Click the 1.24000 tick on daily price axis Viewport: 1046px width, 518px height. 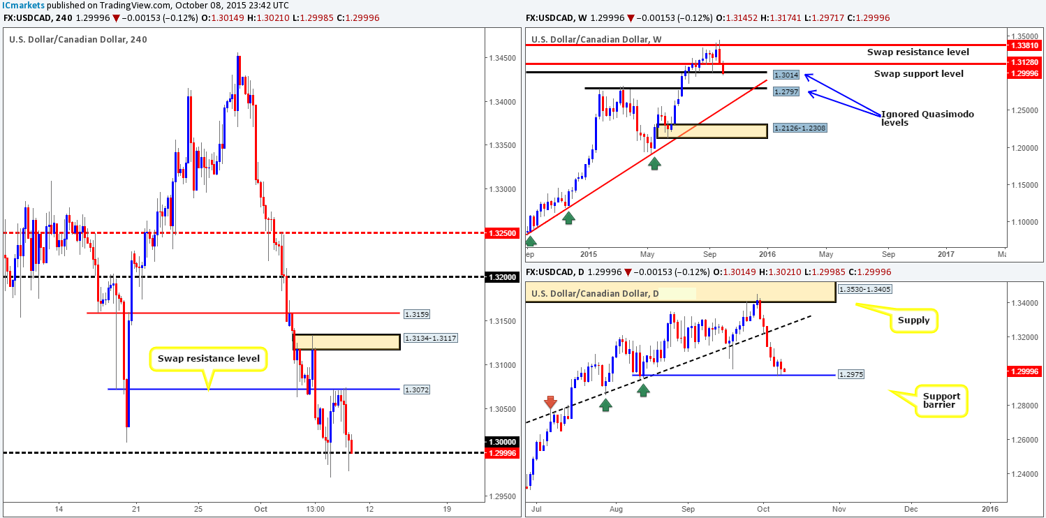(x=1025, y=474)
